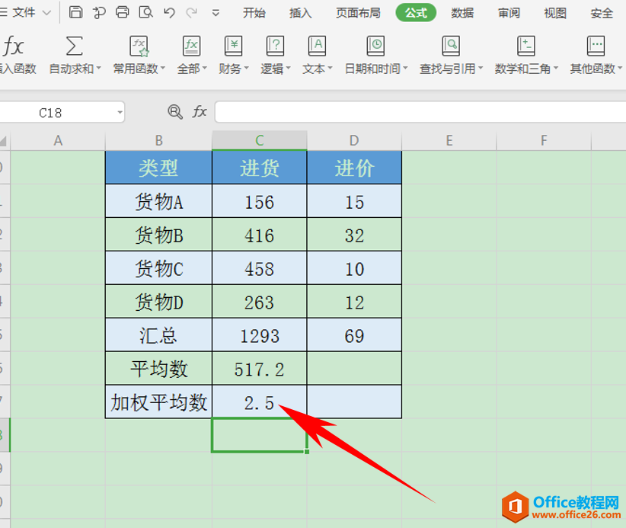Select column B header

[158, 141]
